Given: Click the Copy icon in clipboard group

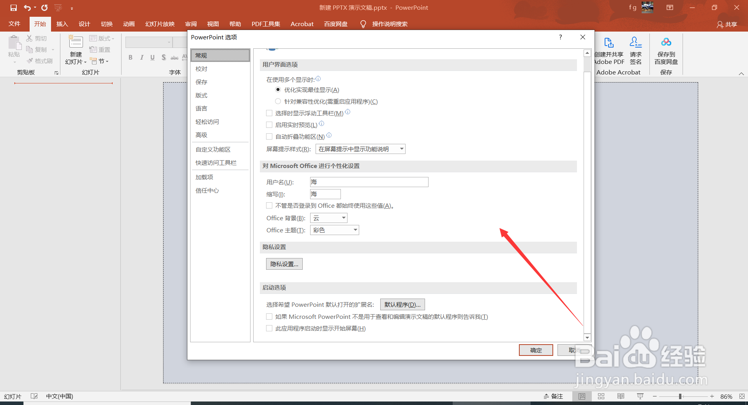Looking at the screenshot, I should pyautogui.click(x=30, y=50).
